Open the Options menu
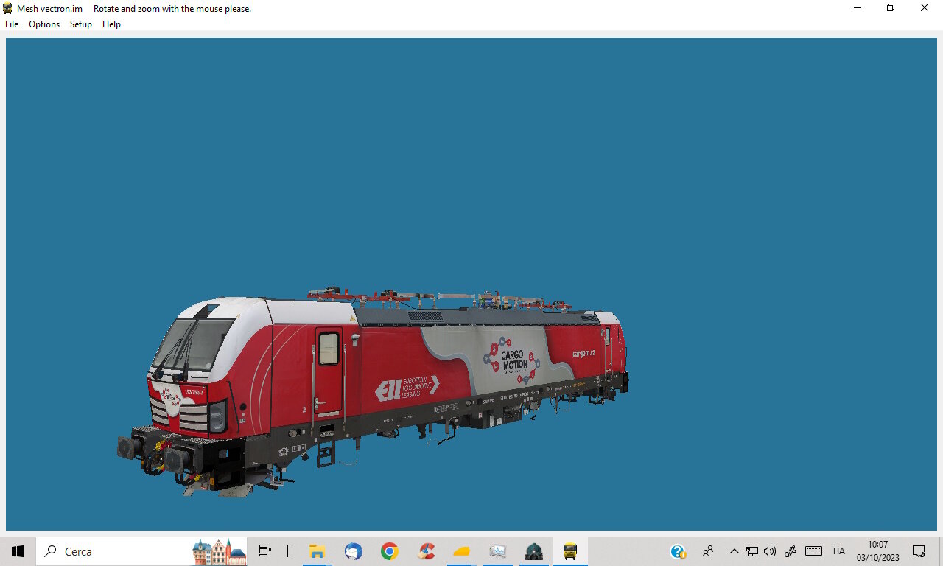Screen dimensions: 943x566 44,24
